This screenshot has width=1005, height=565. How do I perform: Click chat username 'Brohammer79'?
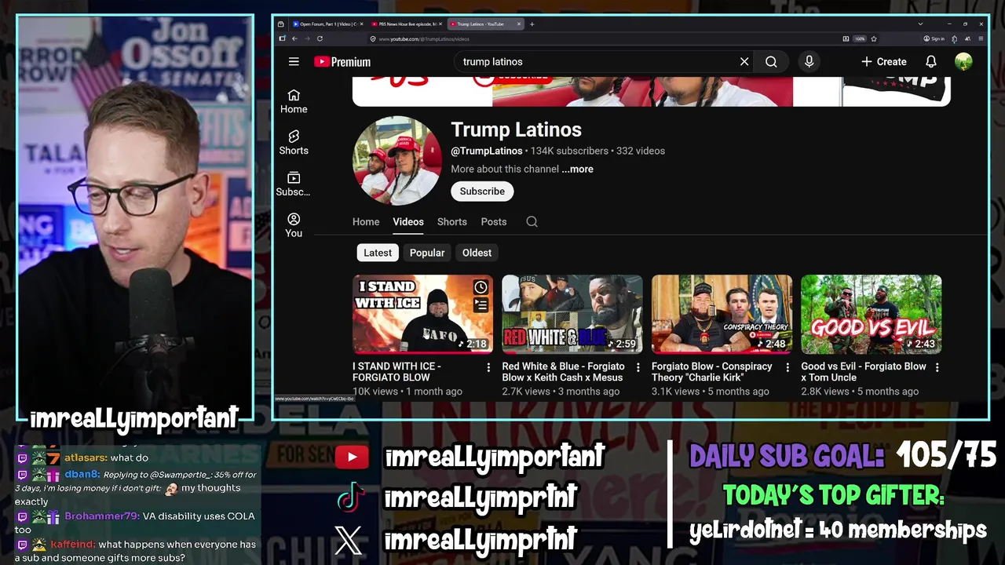tap(102, 516)
